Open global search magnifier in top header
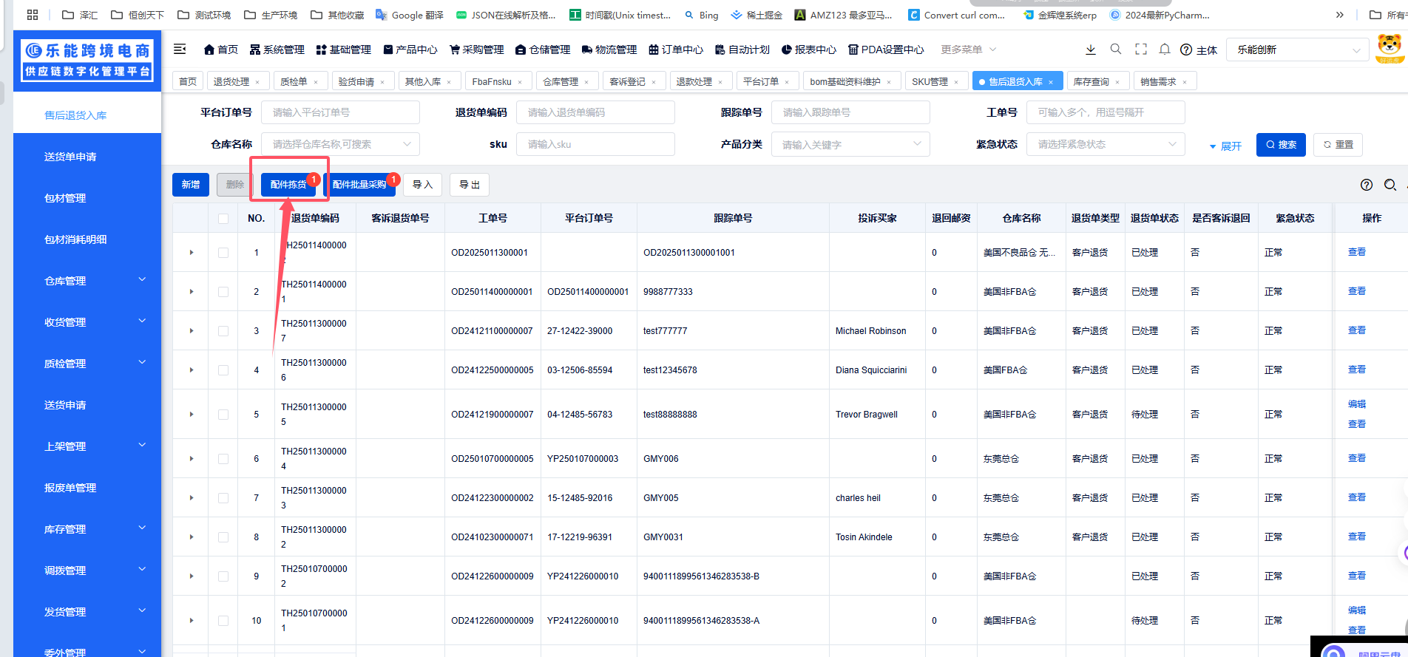This screenshot has height=657, width=1408. [x=1116, y=50]
